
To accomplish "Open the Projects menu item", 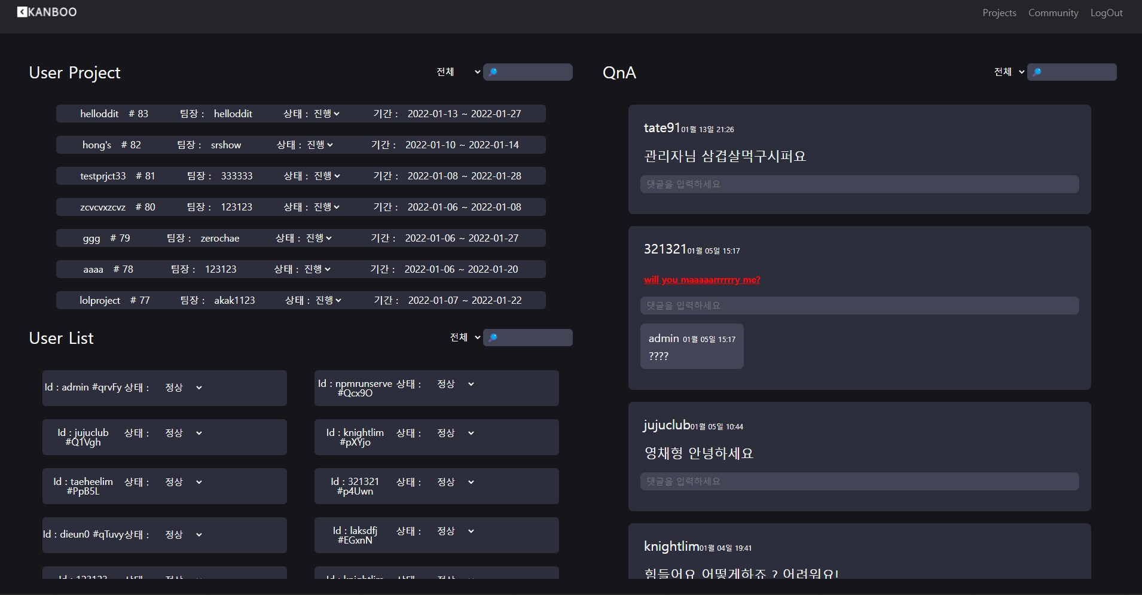I will (x=999, y=13).
